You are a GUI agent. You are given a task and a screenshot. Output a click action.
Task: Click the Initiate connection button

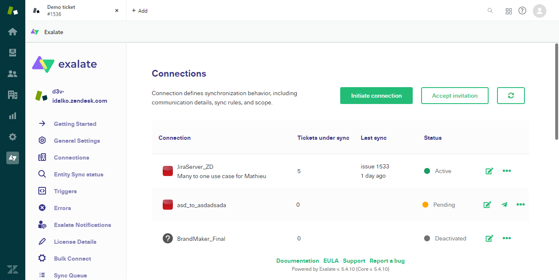point(376,96)
